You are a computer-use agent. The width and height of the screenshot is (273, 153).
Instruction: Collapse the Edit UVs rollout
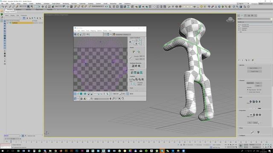[x=242, y=65]
